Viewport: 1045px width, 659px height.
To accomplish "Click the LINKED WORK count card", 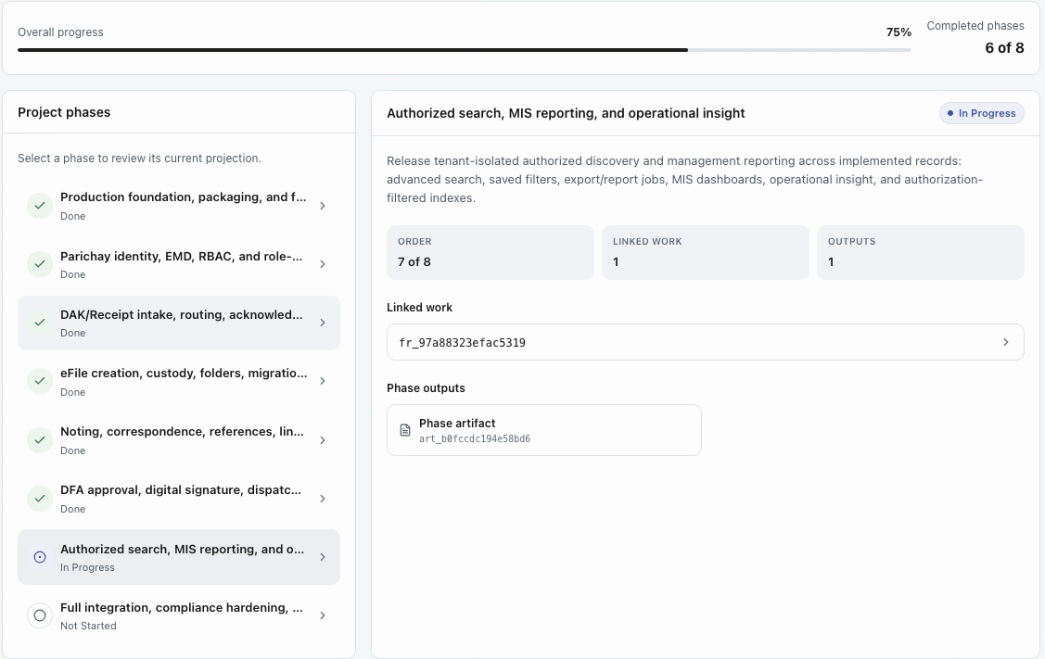I will (705, 252).
